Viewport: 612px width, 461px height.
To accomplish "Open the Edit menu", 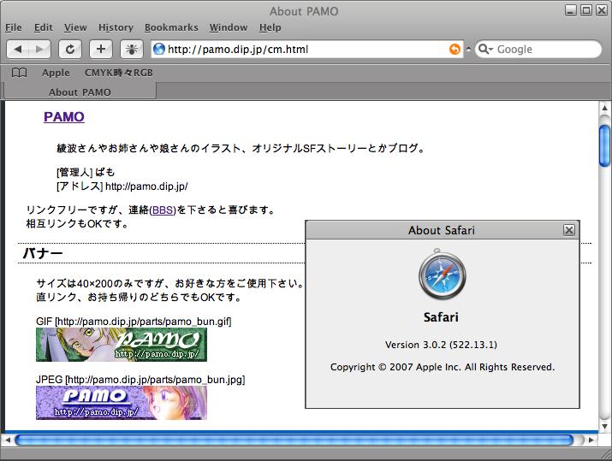I will (44, 27).
